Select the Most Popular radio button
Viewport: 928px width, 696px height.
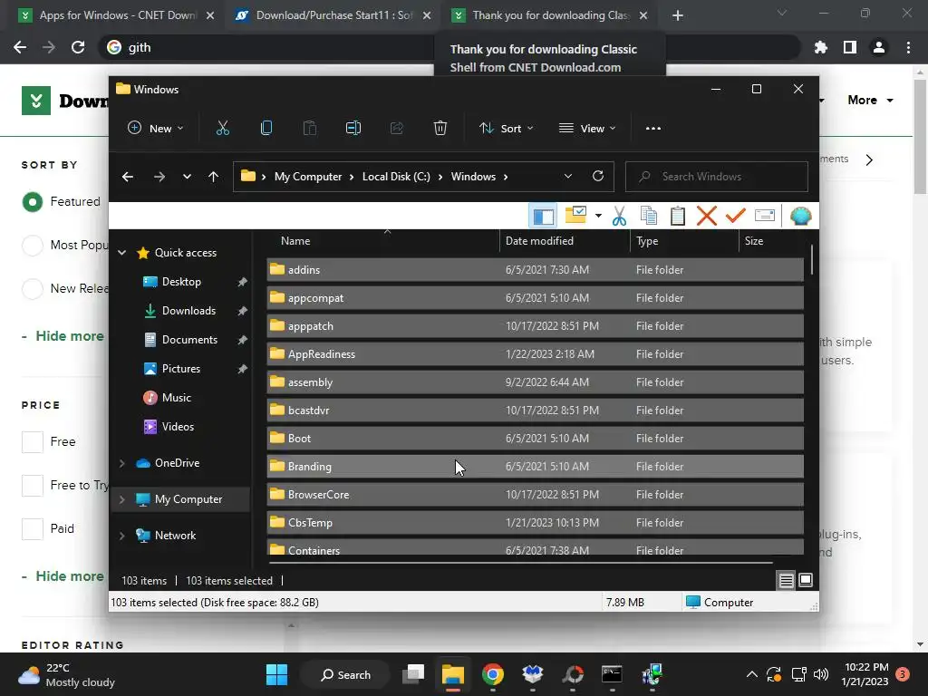[x=33, y=245]
